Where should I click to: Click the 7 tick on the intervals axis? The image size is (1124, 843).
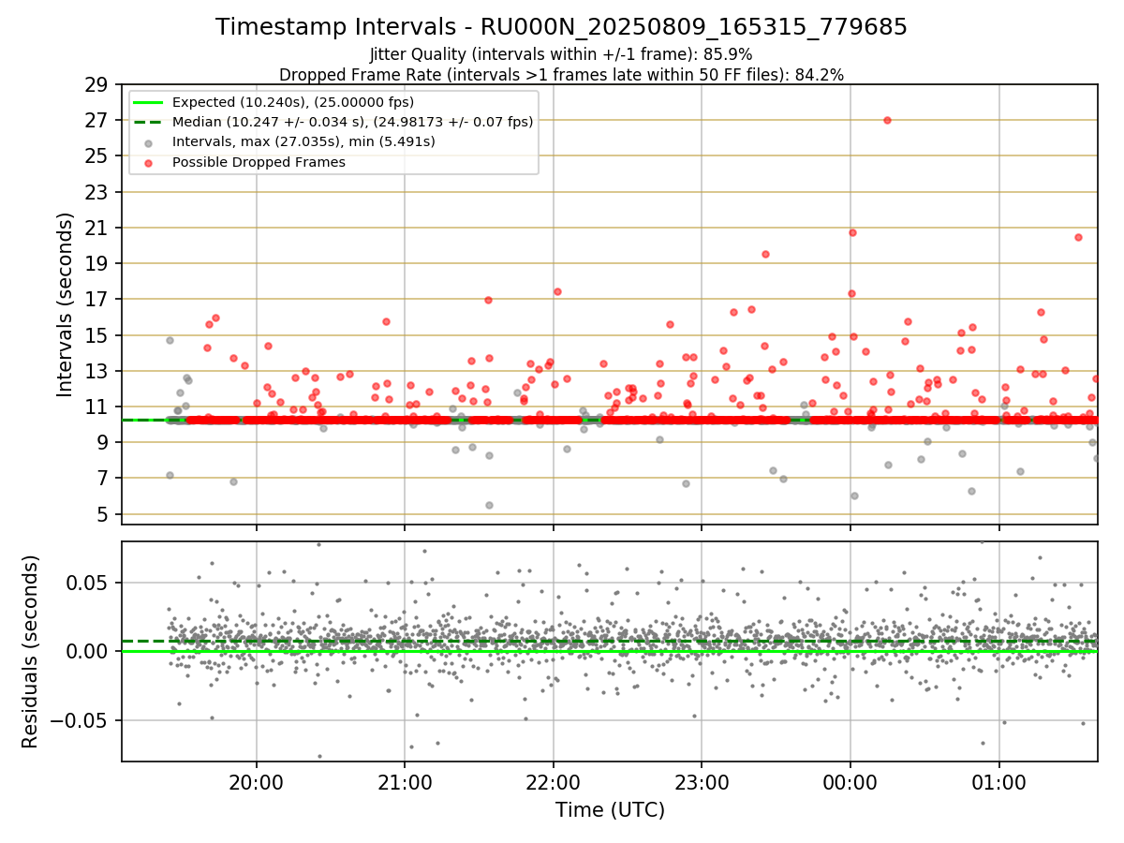103,478
